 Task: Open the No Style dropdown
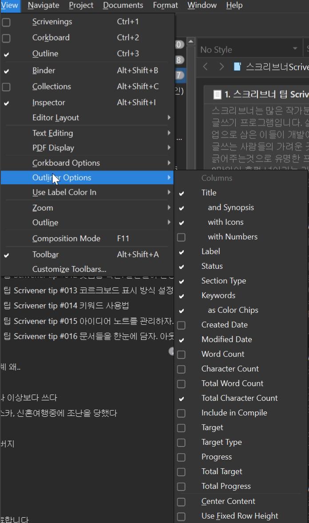[x=249, y=49]
